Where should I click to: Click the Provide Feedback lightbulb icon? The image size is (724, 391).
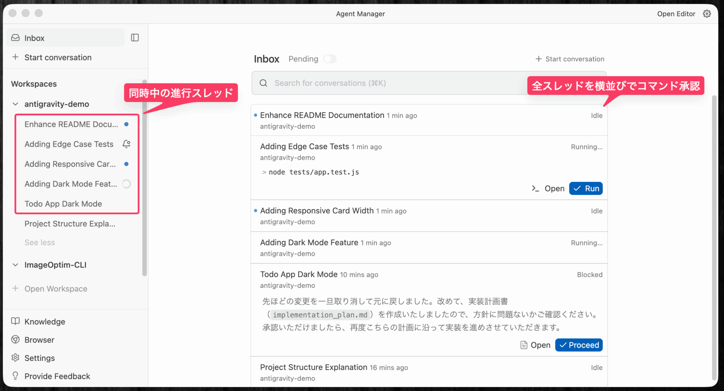tap(15, 376)
